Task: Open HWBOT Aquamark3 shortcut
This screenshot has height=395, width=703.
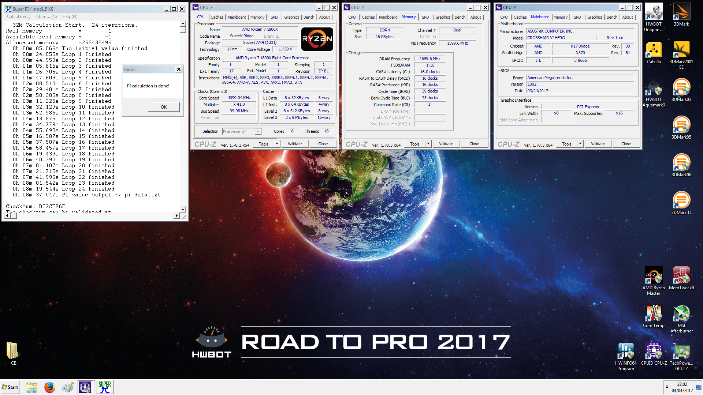Action: click(654, 93)
